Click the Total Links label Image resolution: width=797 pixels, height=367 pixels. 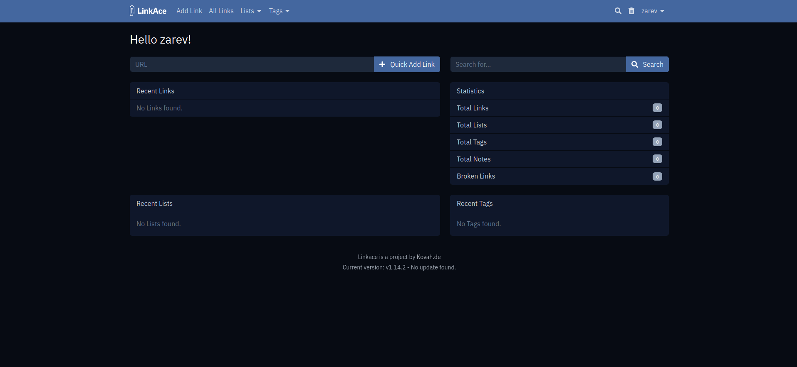pyautogui.click(x=473, y=108)
